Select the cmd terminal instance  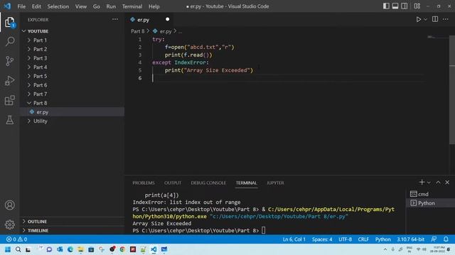coord(430,194)
